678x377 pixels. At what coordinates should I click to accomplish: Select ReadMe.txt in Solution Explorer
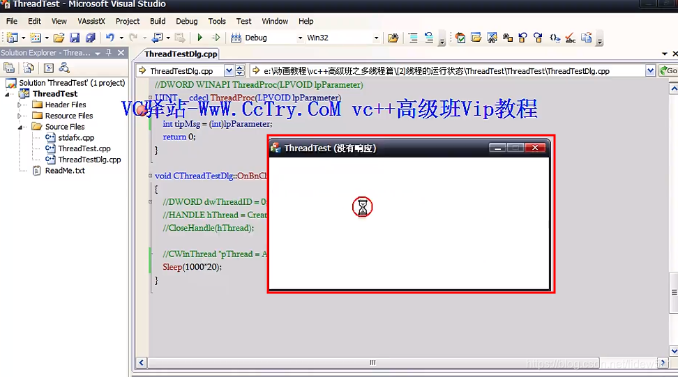(x=65, y=171)
